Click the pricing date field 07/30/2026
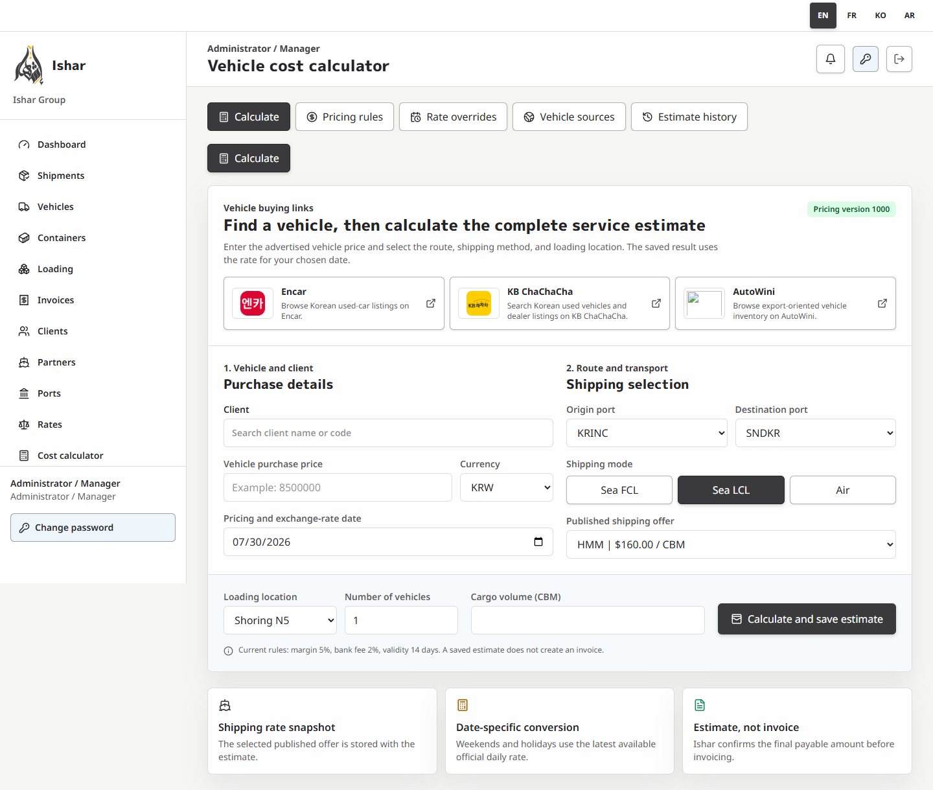 388,542
